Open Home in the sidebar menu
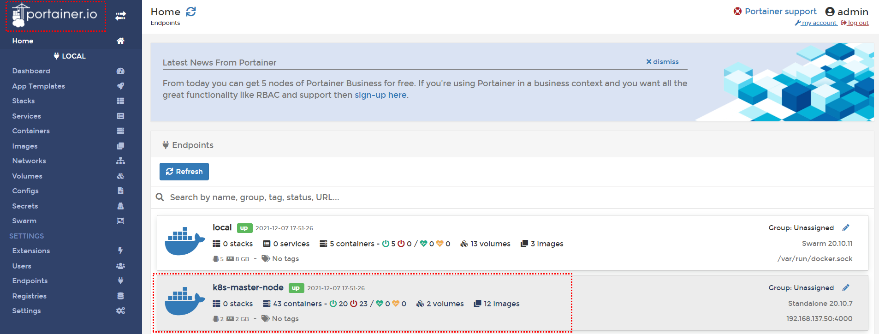Image resolution: width=879 pixels, height=334 pixels. (23, 41)
